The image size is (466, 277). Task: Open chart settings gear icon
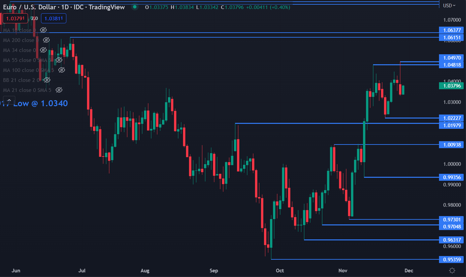point(452,270)
